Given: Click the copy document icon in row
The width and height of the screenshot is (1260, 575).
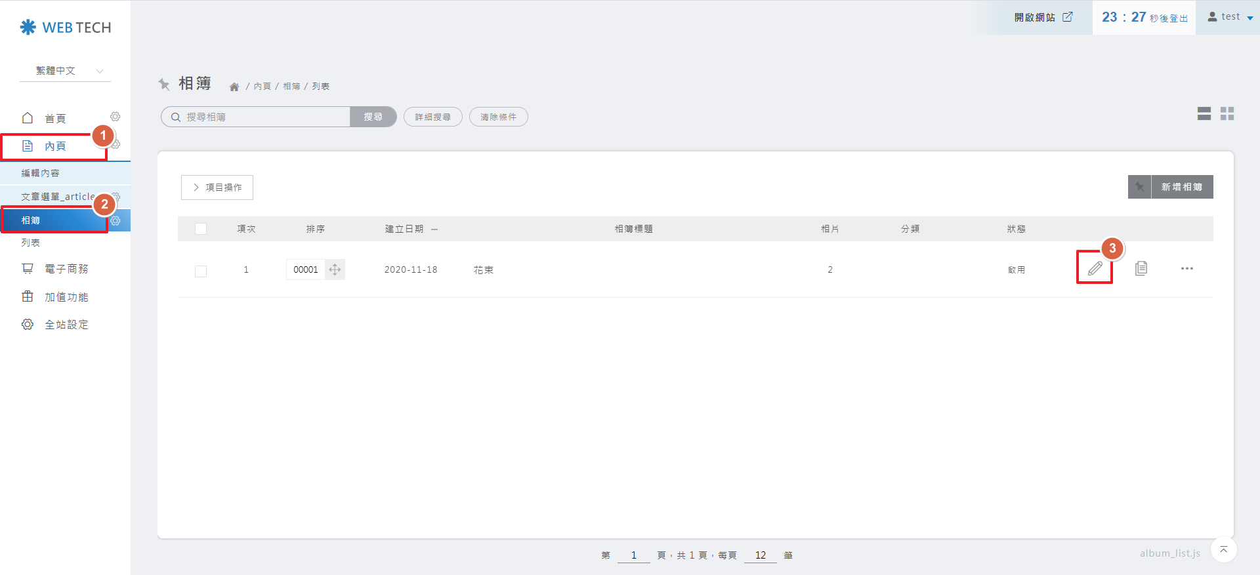Looking at the screenshot, I should [x=1141, y=268].
